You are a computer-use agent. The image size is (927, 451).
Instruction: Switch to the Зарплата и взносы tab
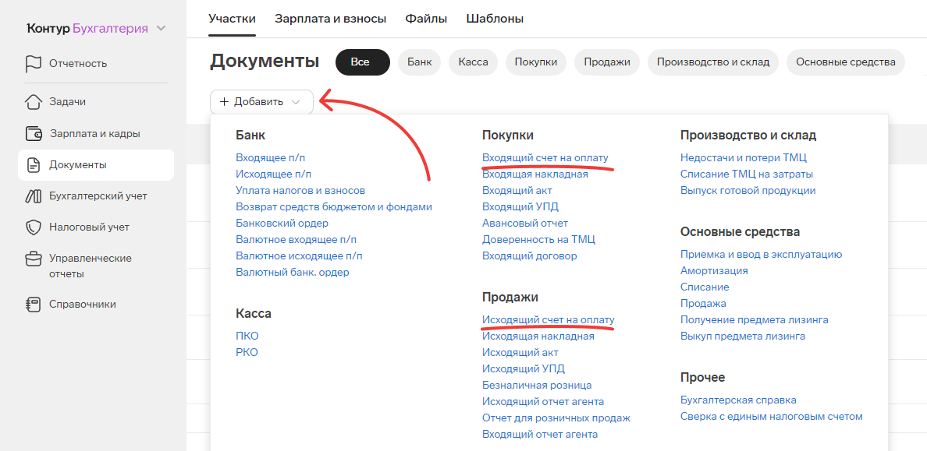click(331, 19)
